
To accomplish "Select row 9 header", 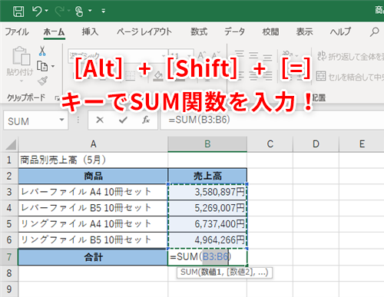I will coord(9,289).
